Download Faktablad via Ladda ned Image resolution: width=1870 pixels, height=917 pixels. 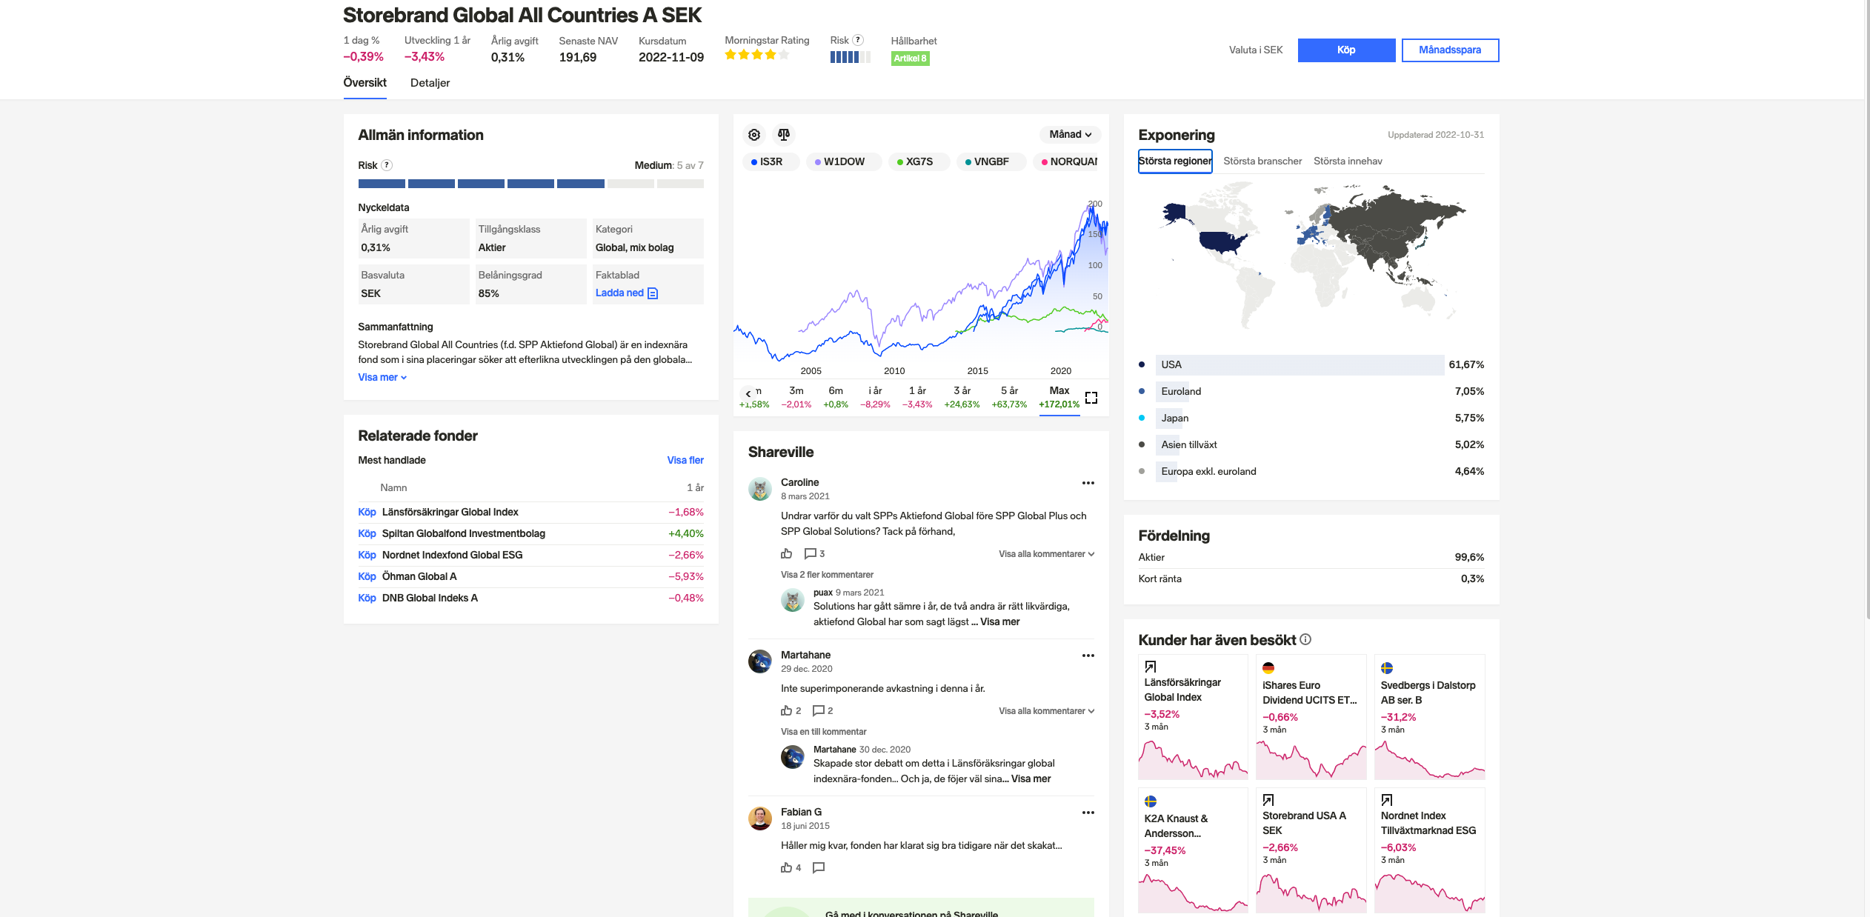[627, 293]
